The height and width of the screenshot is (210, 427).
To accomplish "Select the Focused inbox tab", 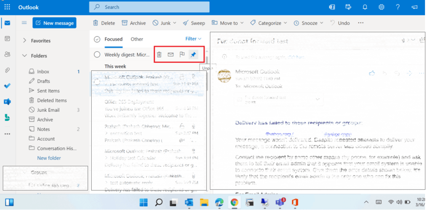I will click(114, 39).
